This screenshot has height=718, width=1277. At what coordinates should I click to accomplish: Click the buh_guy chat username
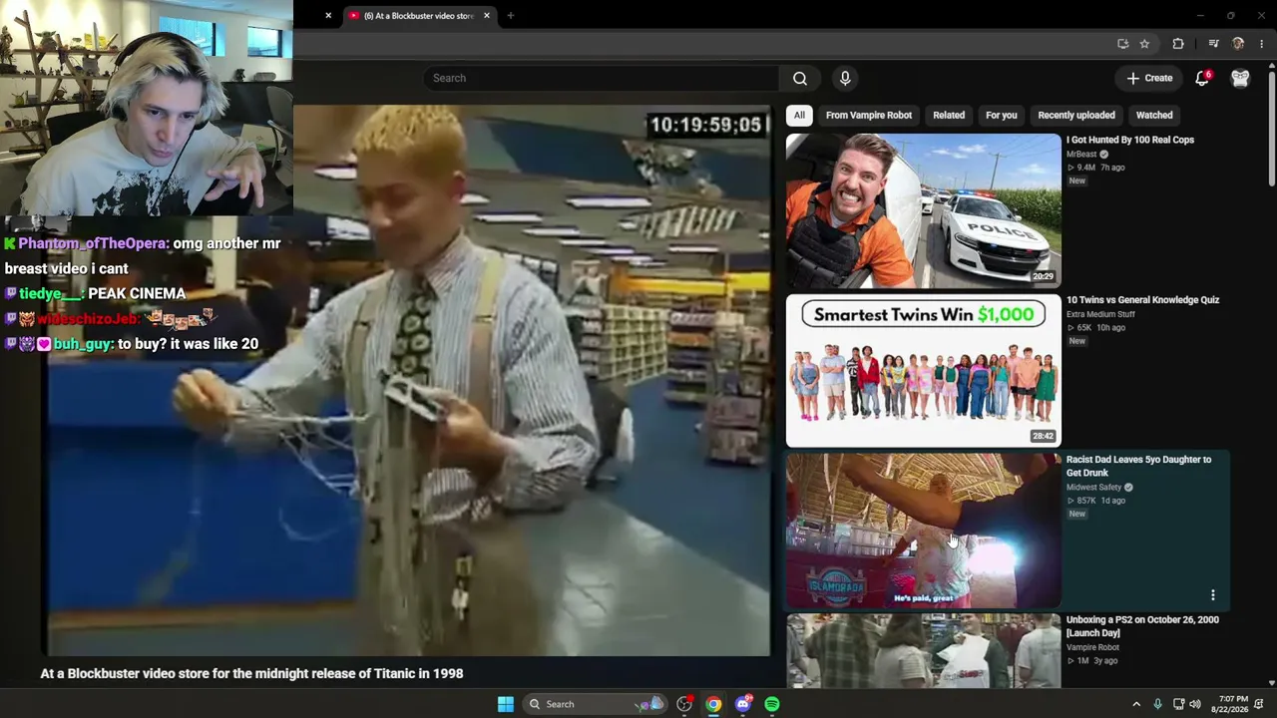point(83,344)
